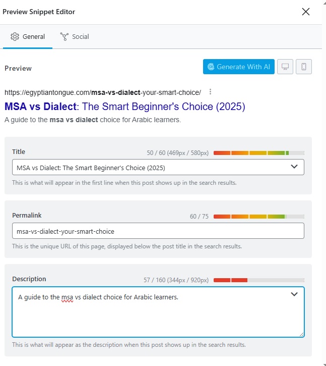Switch to mobile preview mode
326x366 pixels.
tap(304, 67)
